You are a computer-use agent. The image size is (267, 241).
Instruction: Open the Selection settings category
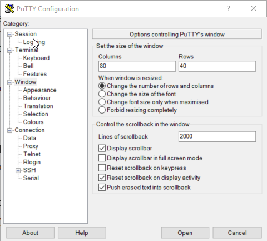coord(36,114)
